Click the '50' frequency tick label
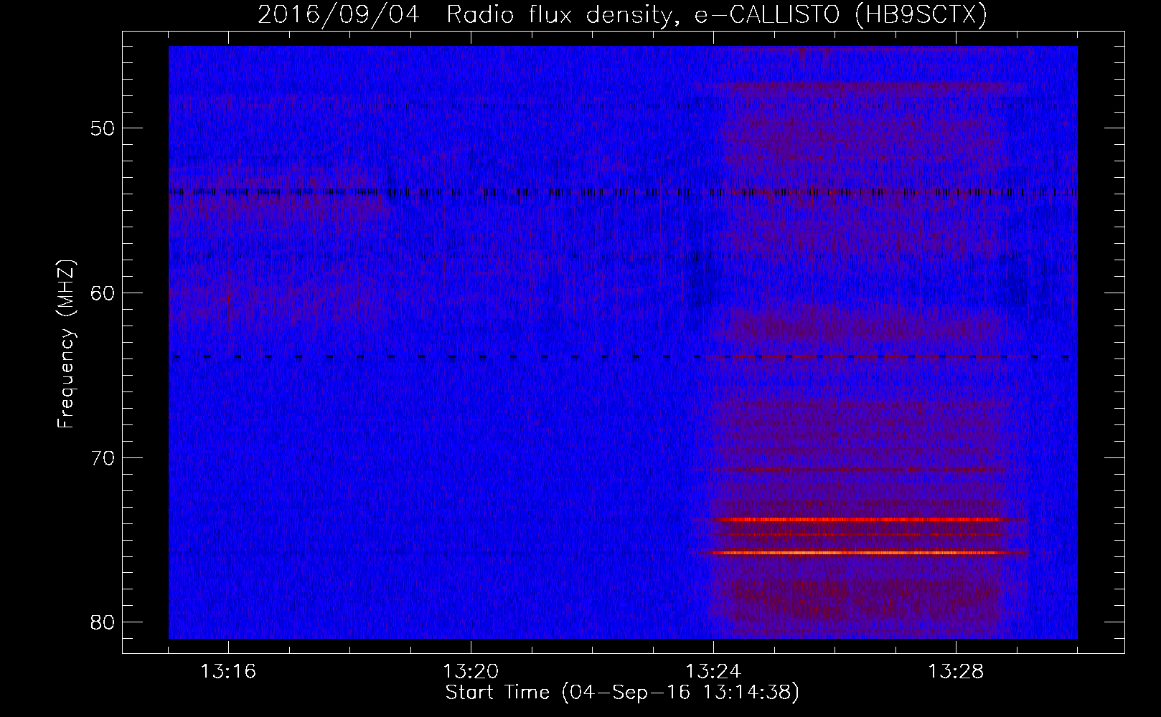 (103, 129)
